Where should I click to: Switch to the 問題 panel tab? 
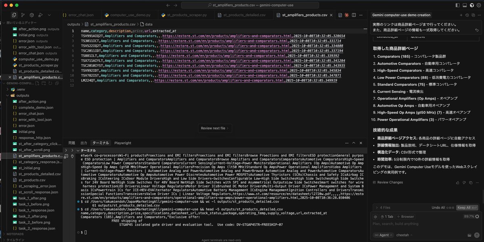71,143
